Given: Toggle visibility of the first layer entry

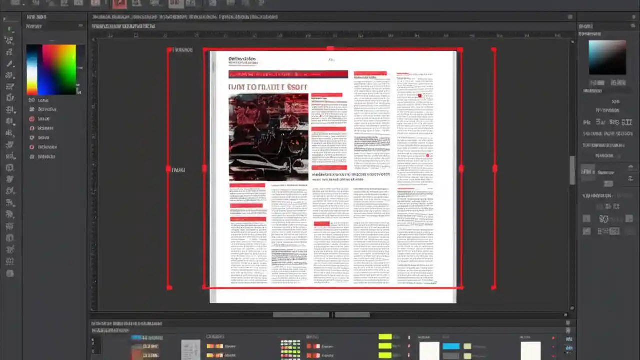Looking at the screenshot, I should coord(32,100).
